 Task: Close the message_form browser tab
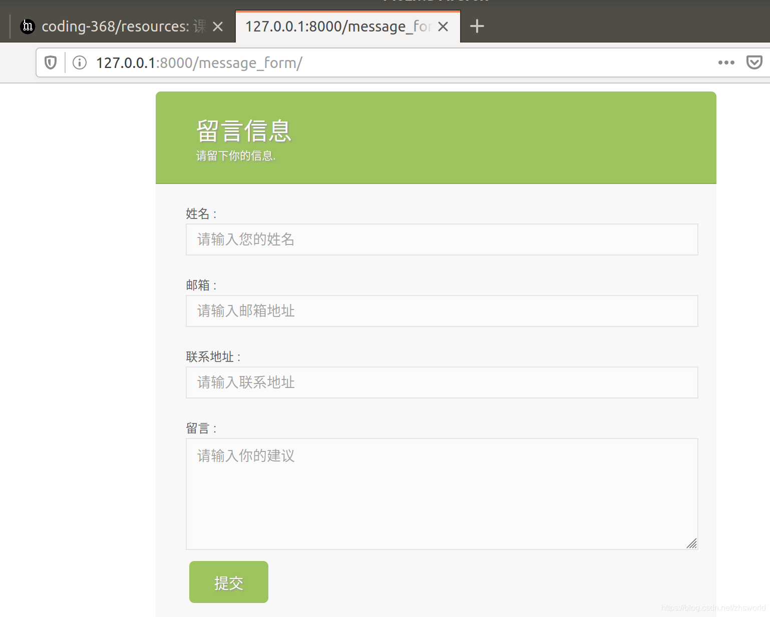point(443,26)
